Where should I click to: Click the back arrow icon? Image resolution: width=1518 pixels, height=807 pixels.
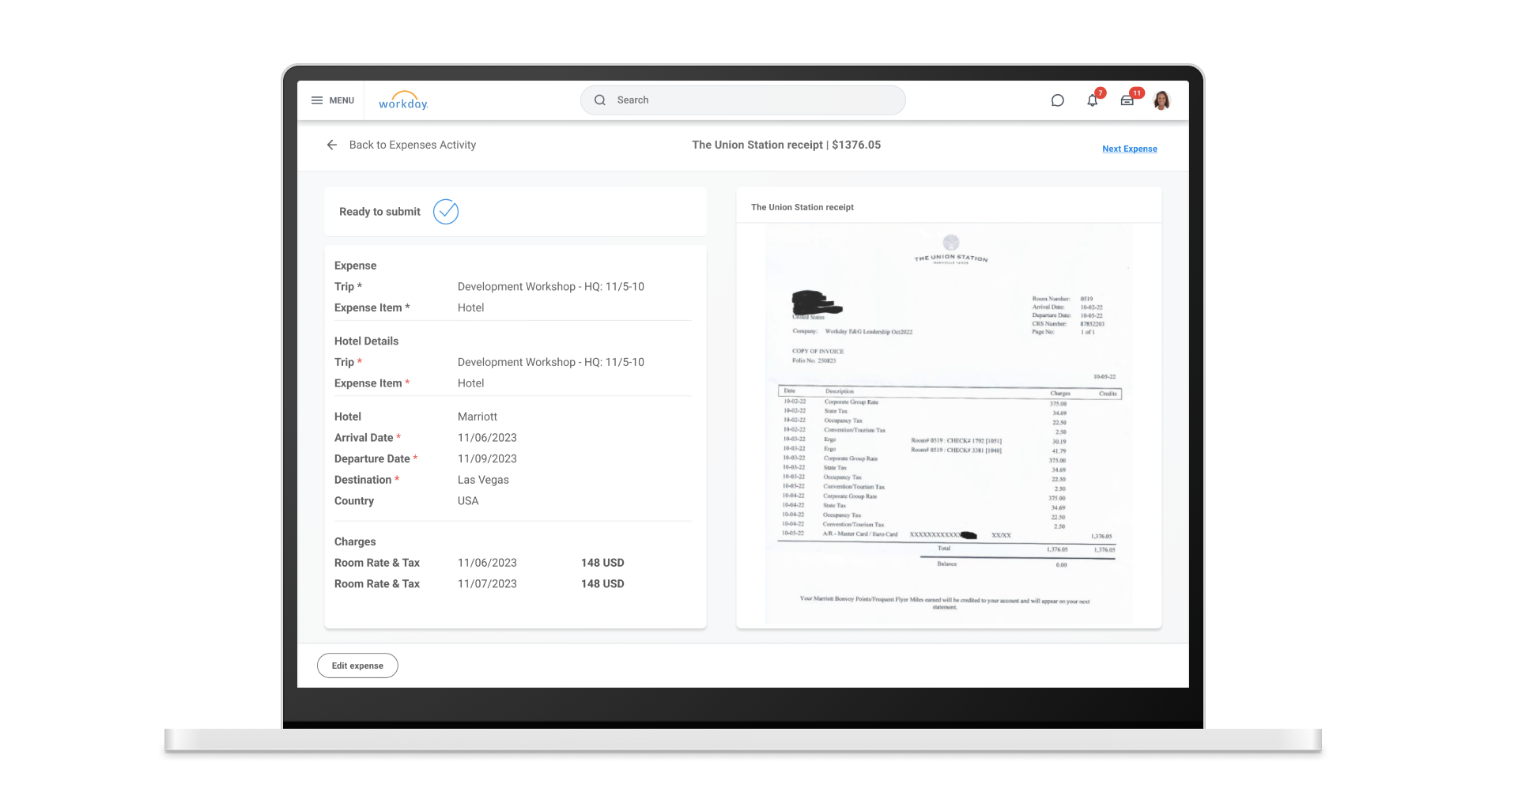tap(332, 145)
